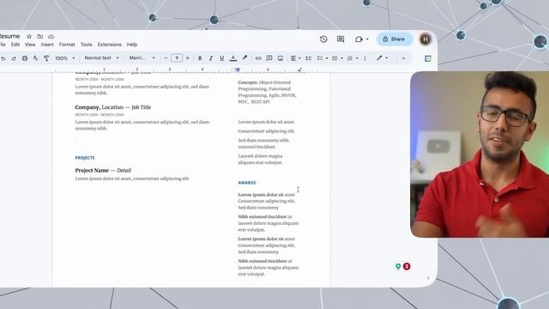This screenshot has width=549, height=309.
Task: Check the cloud save status icon
Action: (51, 36)
